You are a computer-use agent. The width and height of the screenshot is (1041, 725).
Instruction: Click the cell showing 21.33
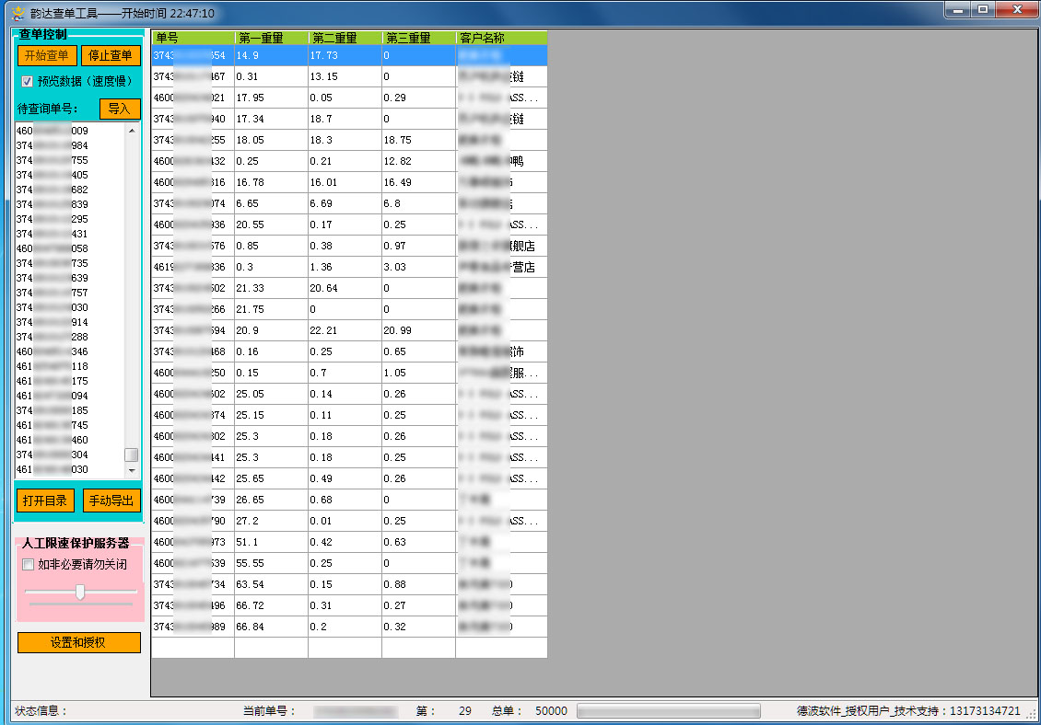coord(271,289)
